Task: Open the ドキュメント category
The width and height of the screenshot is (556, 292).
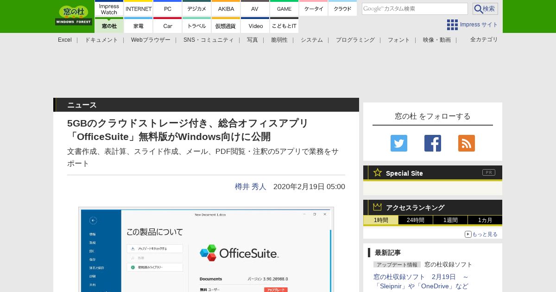Action: (x=101, y=40)
